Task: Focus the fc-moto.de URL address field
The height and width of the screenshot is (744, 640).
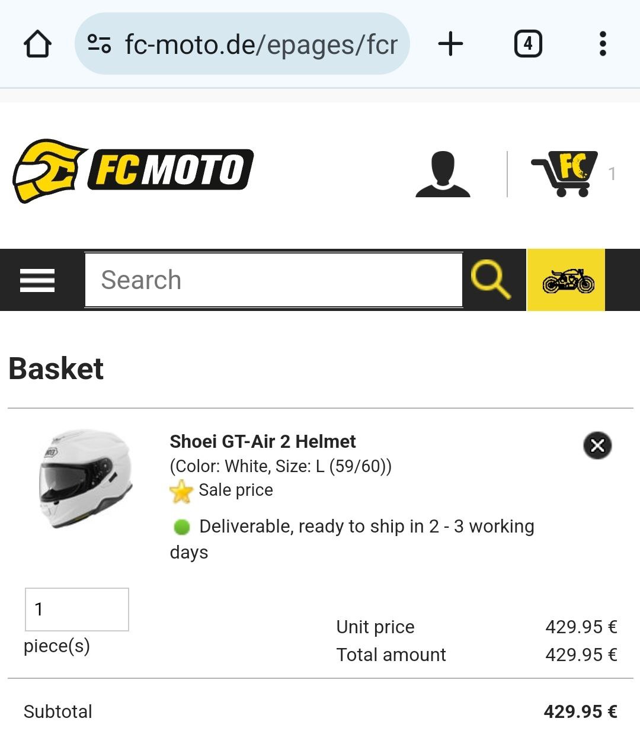Action: tap(261, 44)
